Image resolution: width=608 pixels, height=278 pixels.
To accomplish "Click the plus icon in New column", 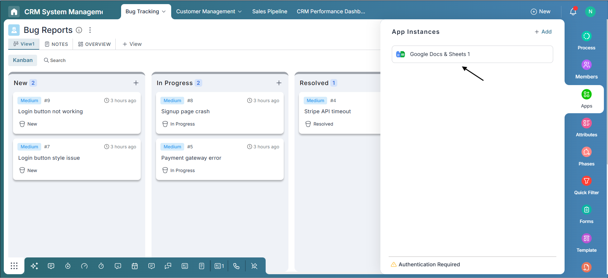I will pyautogui.click(x=136, y=83).
